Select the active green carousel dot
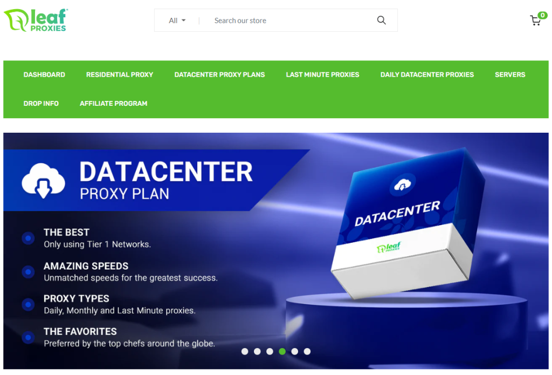552x375 pixels. click(282, 351)
